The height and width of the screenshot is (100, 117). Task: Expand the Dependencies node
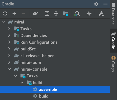[9, 35]
